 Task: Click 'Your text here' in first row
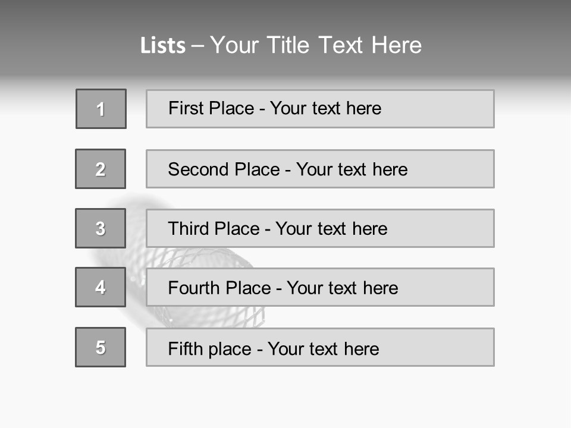pyautogui.click(x=325, y=108)
